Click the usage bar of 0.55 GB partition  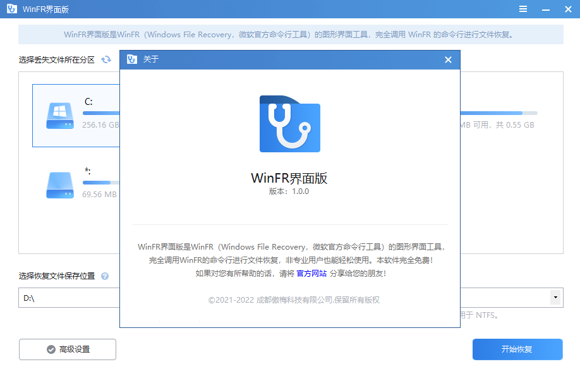click(498, 113)
